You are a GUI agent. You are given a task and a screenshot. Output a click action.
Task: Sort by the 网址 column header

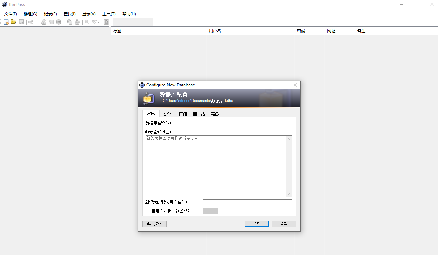click(x=340, y=31)
